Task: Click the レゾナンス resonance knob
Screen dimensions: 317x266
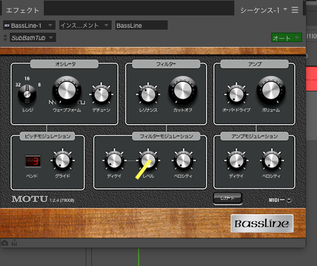Action: click(x=148, y=94)
